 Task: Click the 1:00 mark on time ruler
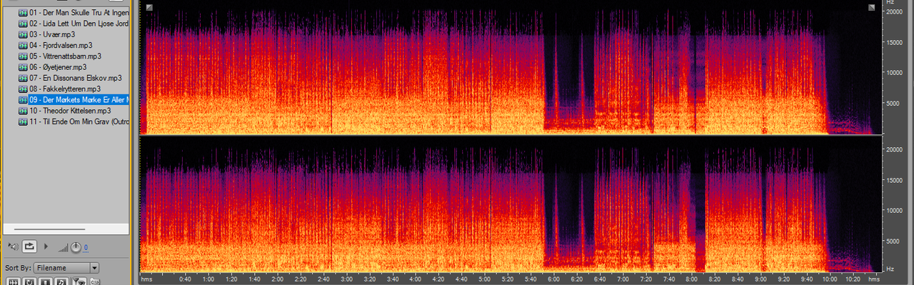click(x=209, y=279)
